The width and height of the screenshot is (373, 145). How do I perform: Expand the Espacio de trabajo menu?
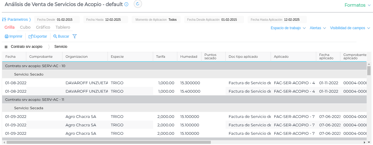coord(288,28)
